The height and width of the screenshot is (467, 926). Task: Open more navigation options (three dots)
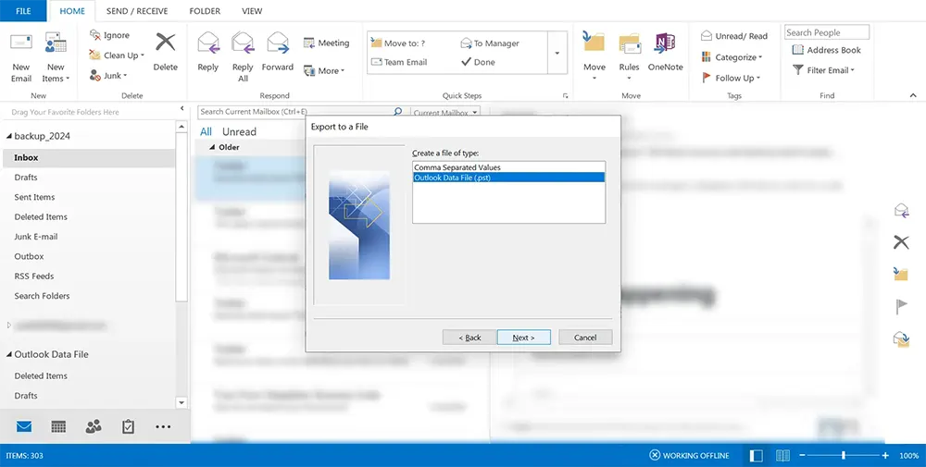click(163, 426)
